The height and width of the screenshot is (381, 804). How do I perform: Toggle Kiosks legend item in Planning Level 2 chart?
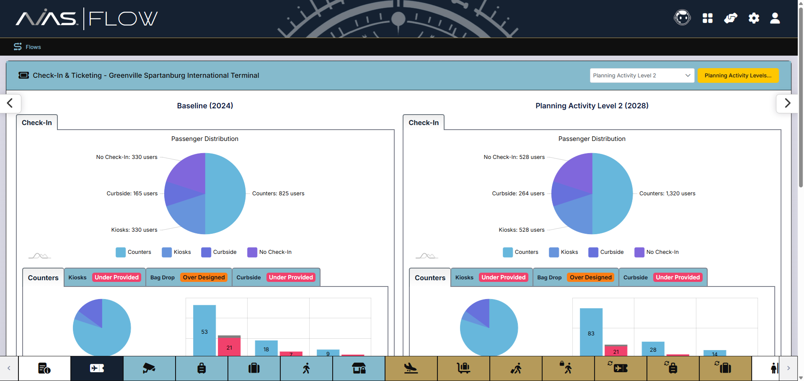click(x=564, y=252)
